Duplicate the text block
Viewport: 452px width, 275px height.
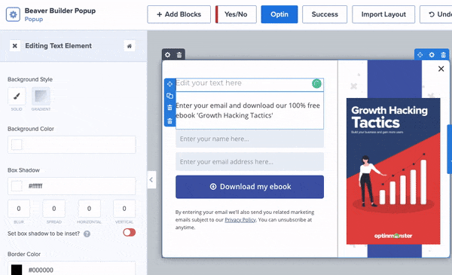169,96
